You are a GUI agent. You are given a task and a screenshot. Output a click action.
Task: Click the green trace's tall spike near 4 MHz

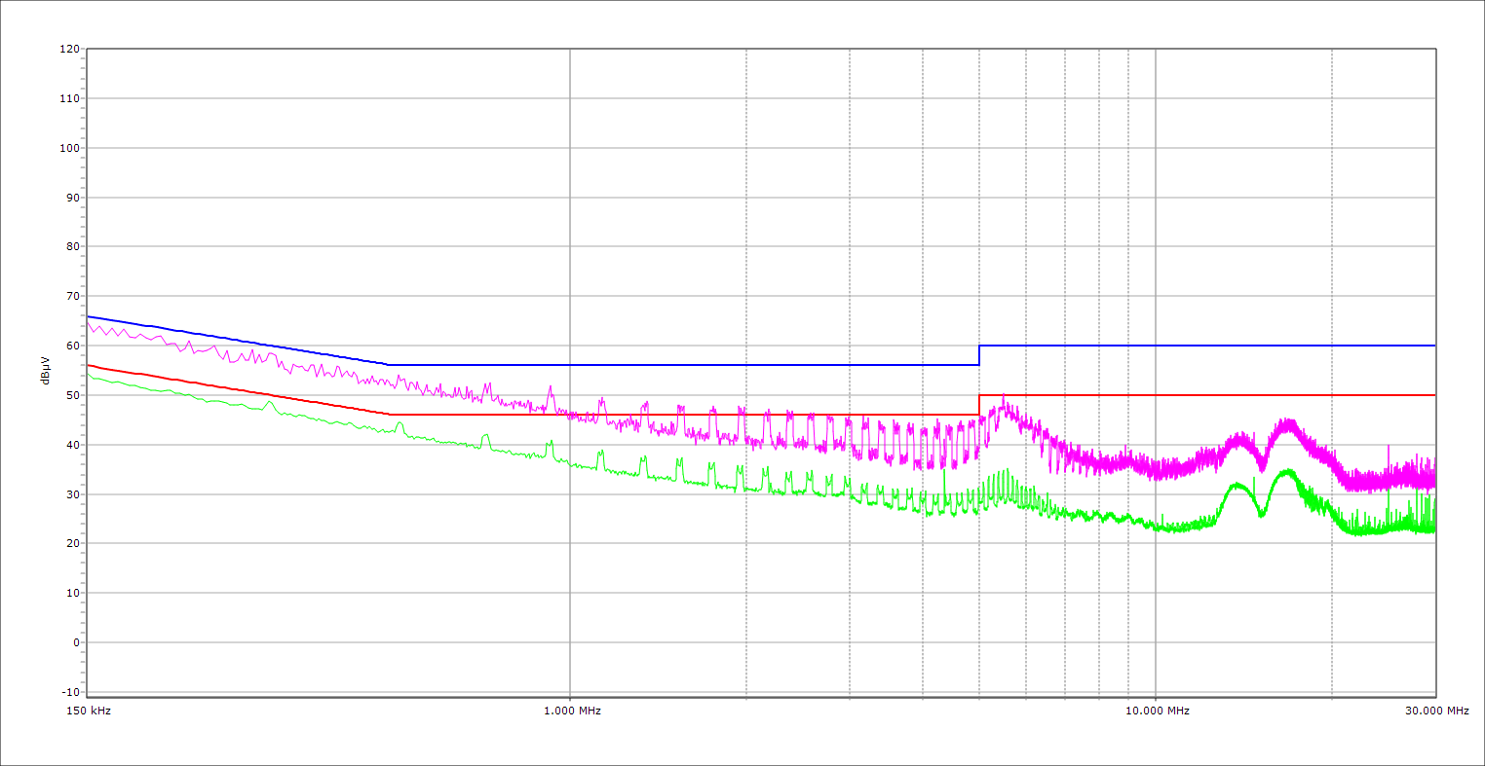click(943, 473)
